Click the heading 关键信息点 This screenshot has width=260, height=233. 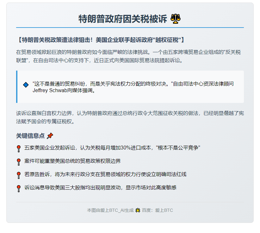(30, 136)
